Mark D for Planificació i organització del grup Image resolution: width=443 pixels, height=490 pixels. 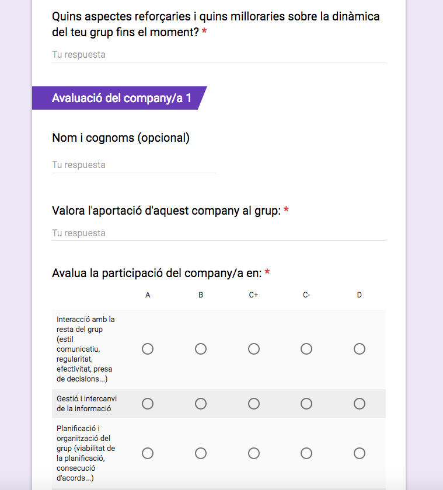pos(360,453)
